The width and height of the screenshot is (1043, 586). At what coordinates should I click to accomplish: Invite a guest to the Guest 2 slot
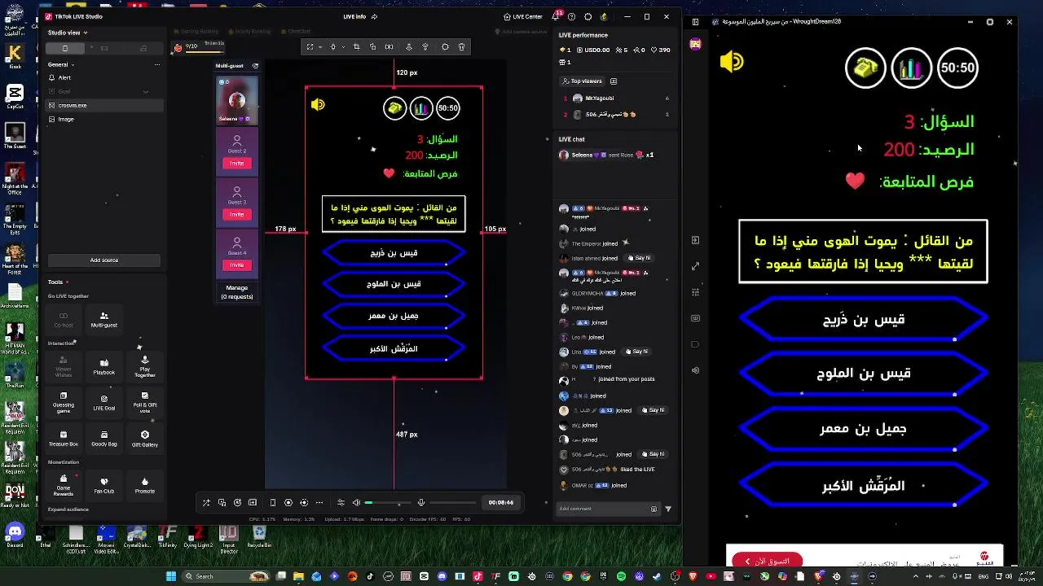[236, 163]
